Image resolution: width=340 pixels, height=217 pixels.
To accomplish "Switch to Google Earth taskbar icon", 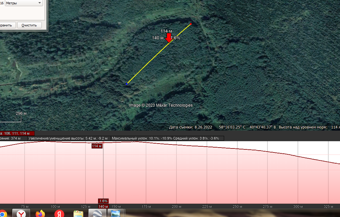I will pyautogui.click(x=97, y=213).
